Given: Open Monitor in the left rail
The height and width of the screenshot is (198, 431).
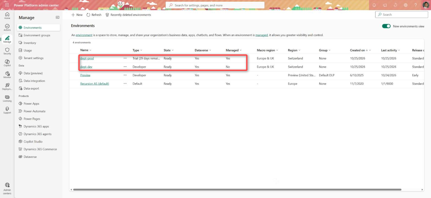Looking at the screenshot, I should tap(7, 75).
